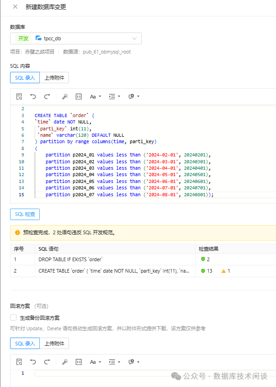Open the tpcc_db database dropdown

[76, 38]
